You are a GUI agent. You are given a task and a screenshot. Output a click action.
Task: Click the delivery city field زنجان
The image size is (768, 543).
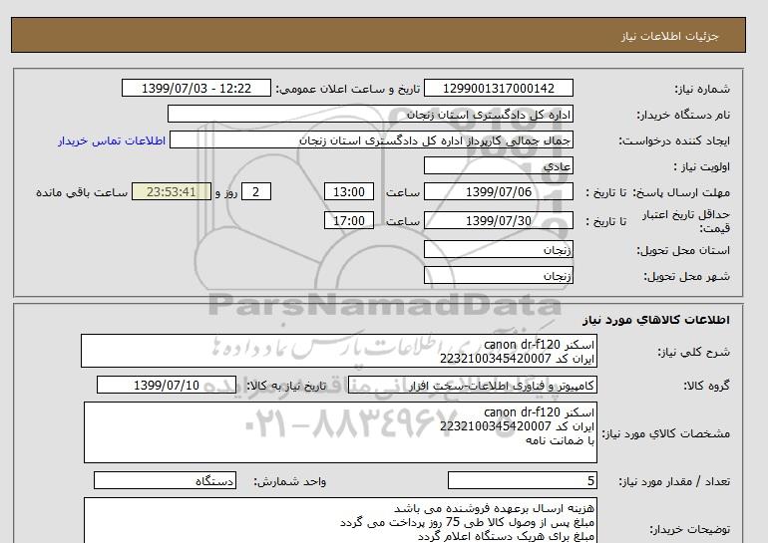498,275
